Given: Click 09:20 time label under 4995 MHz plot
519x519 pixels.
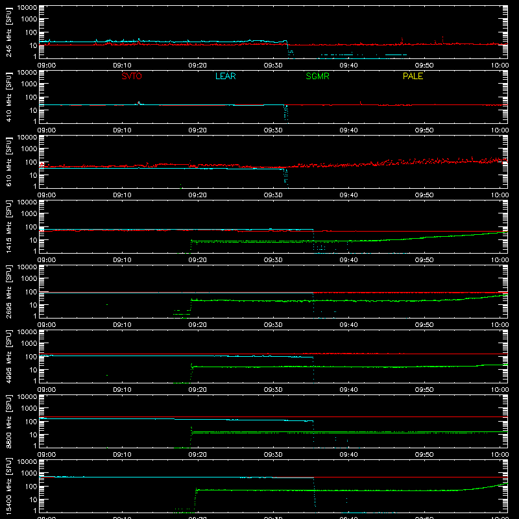Looking at the screenshot, I should coord(198,390).
